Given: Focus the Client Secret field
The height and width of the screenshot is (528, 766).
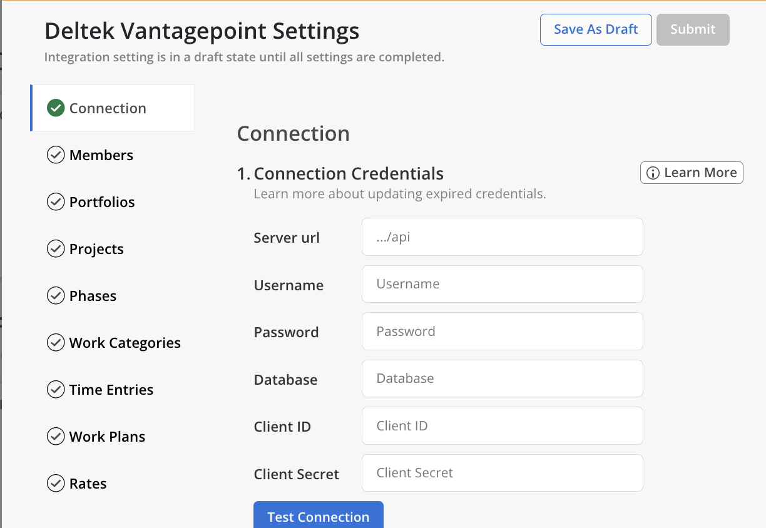Looking at the screenshot, I should click(x=502, y=473).
